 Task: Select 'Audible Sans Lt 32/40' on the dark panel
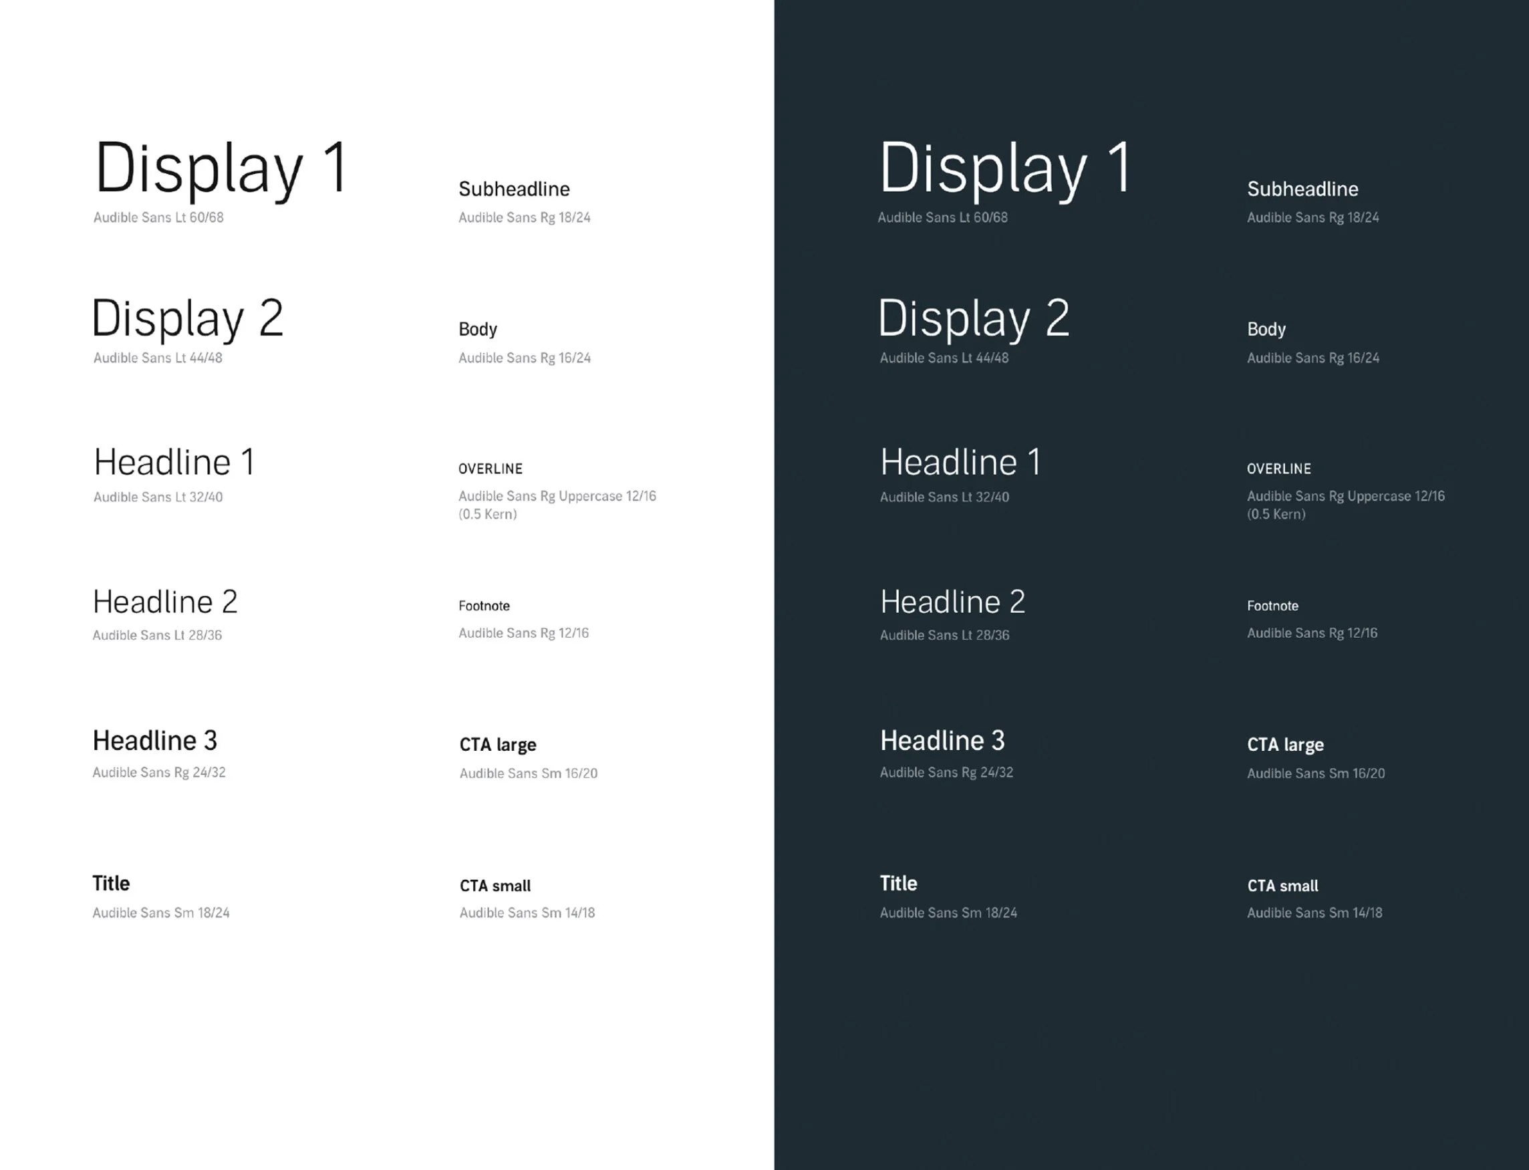(944, 497)
